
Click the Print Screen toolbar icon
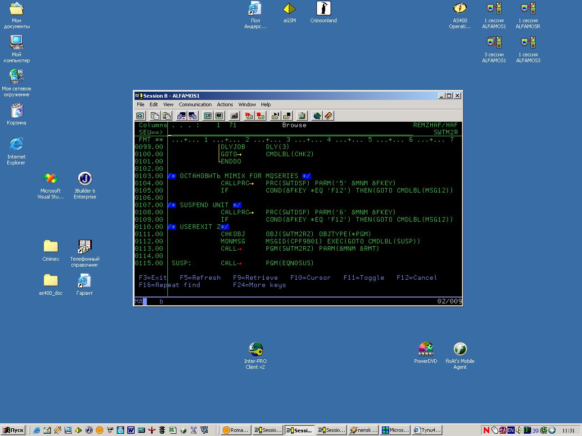coord(140,116)
